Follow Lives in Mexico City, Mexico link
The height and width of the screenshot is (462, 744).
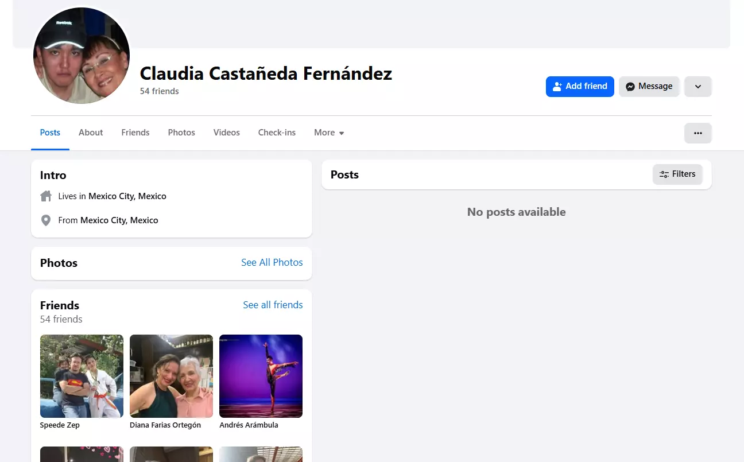coord(127,196)
